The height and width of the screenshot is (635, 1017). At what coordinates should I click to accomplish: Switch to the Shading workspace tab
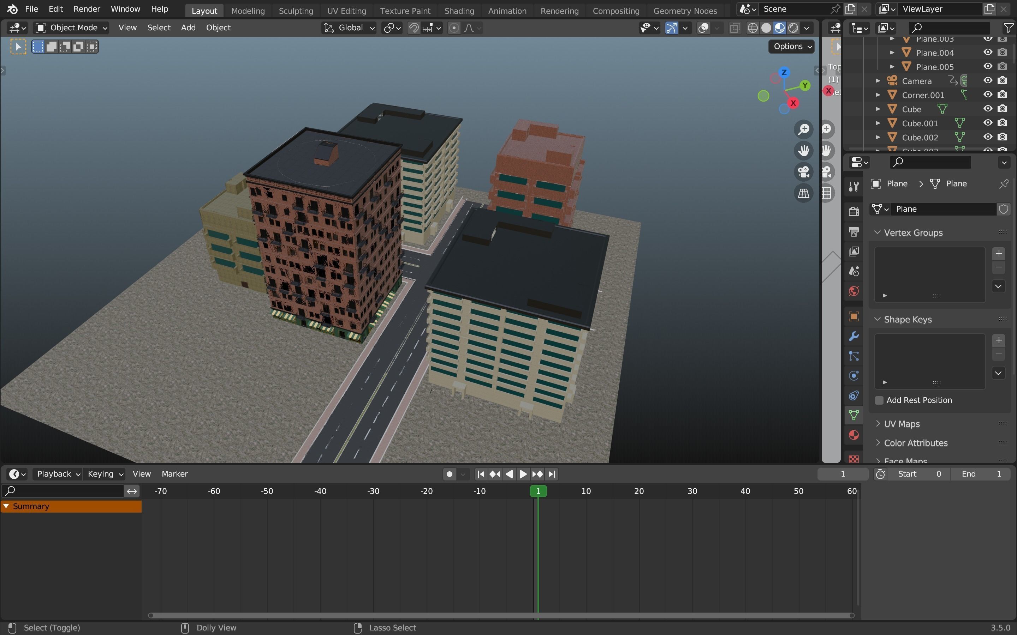(x=459, y=11)
